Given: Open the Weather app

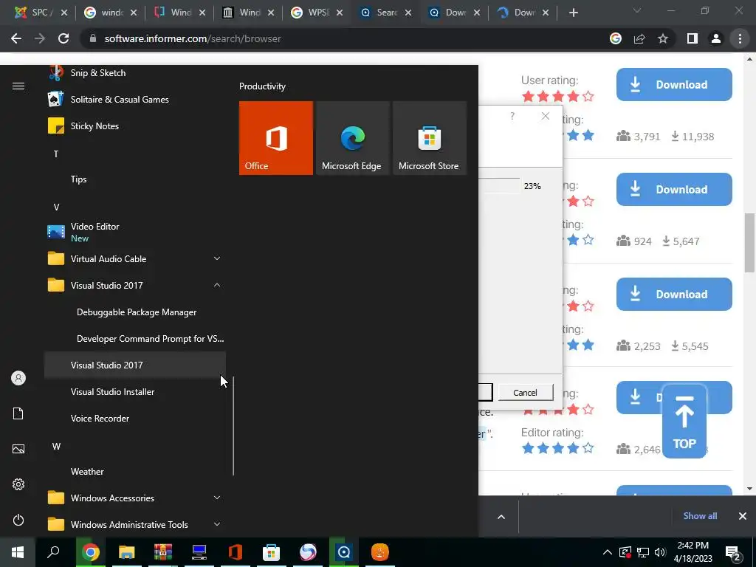Looking at the screenshot, I should (x=135, y=472).
